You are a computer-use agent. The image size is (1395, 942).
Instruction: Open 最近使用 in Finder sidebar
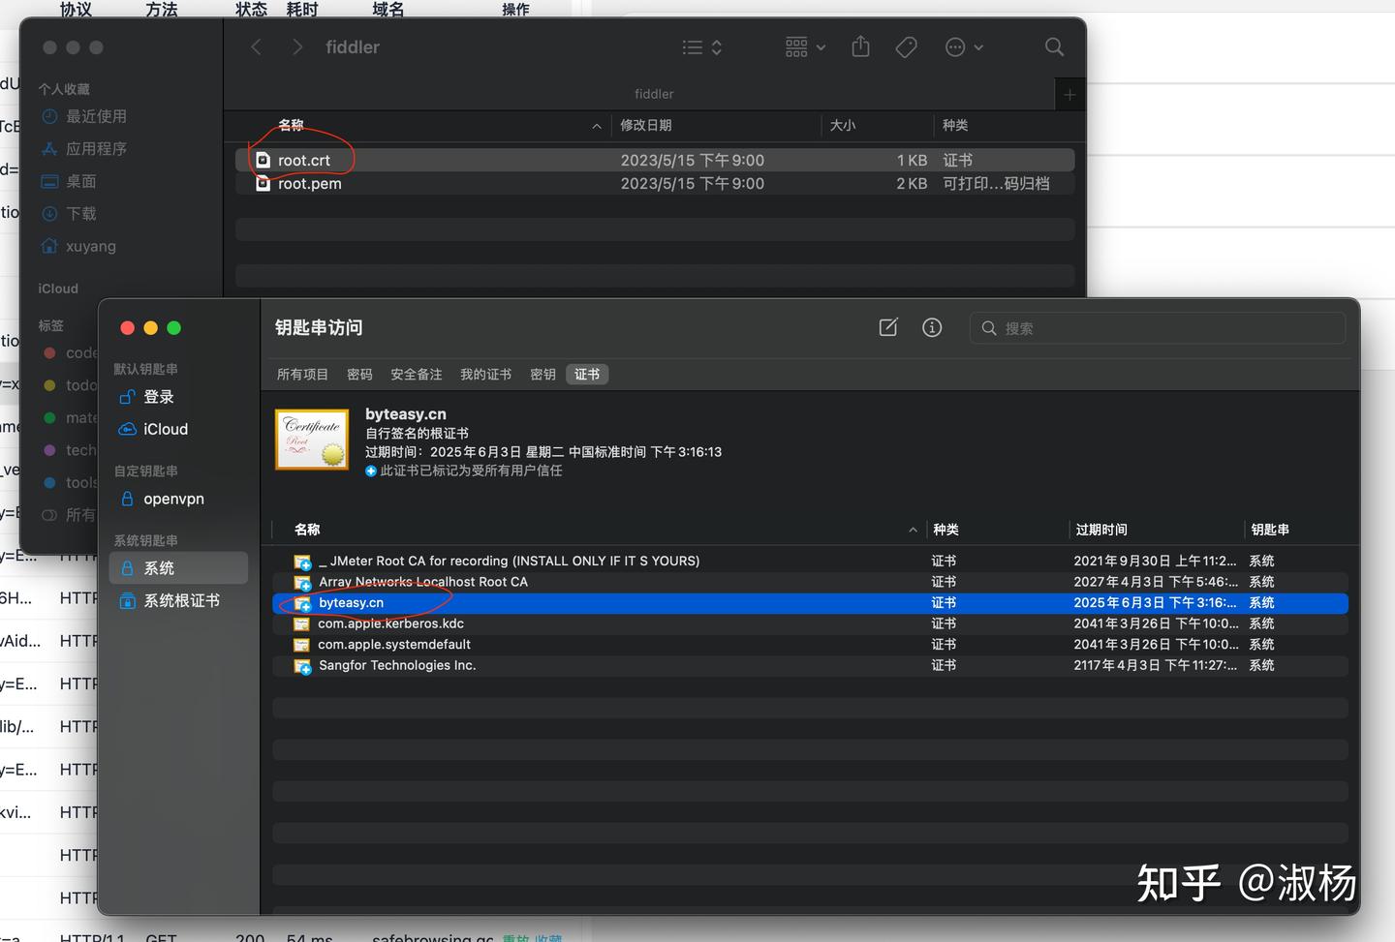(x=85, y=116)
